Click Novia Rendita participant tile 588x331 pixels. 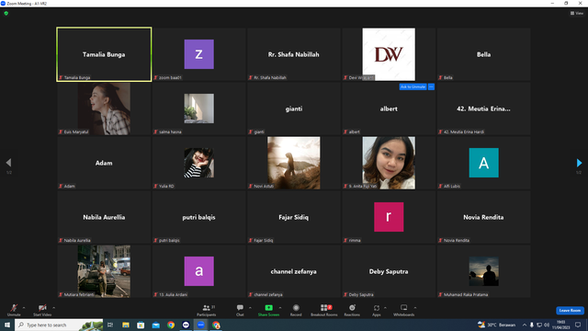coord(483,217)
